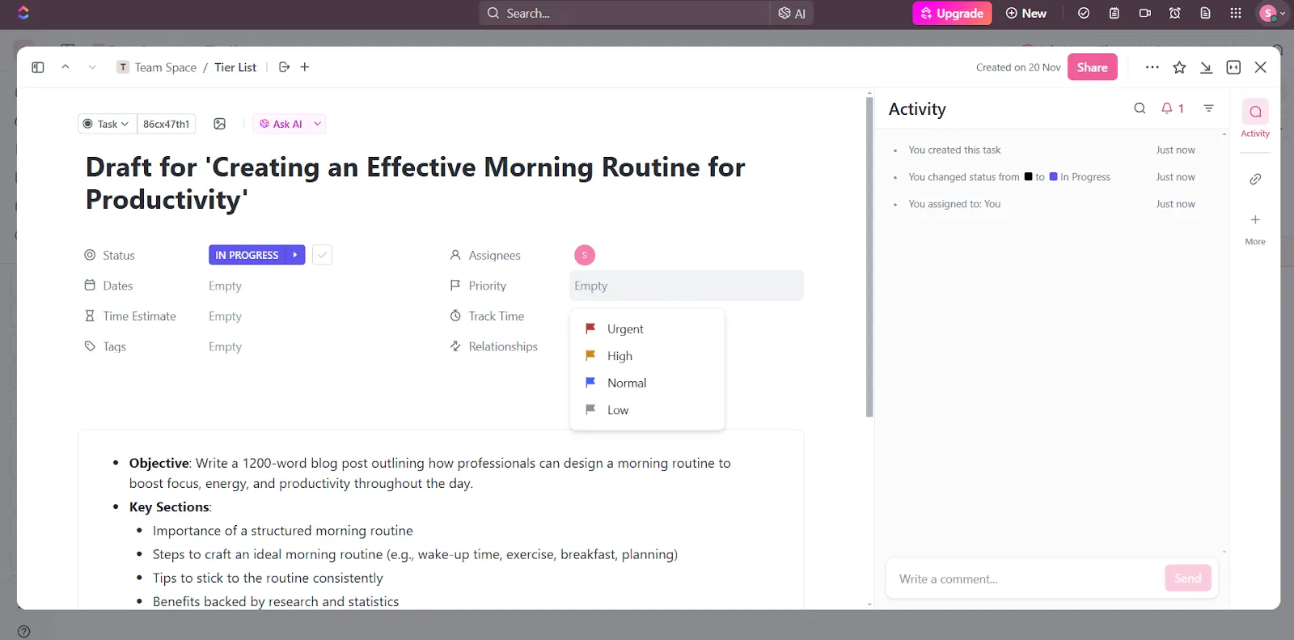Open the reminders alarm clock icon
1294x640 pixels.
coord(1175,13)
